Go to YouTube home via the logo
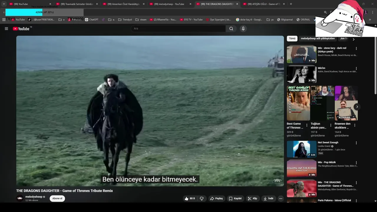This screenshot has height=212, width=377. coord(21,29)
